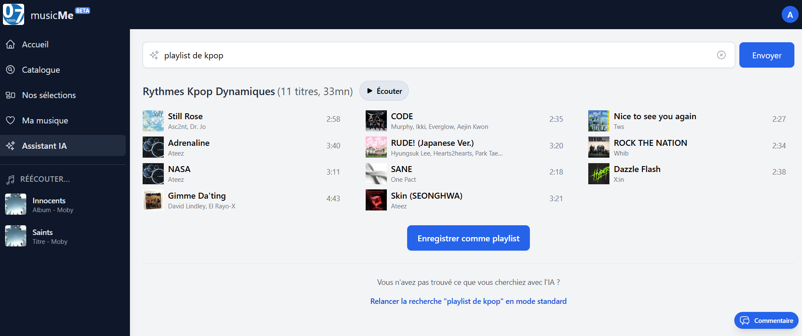Click the sparkle icon inside the search box
This screenshot has height=336, width=802.
(x=154, y=55)
